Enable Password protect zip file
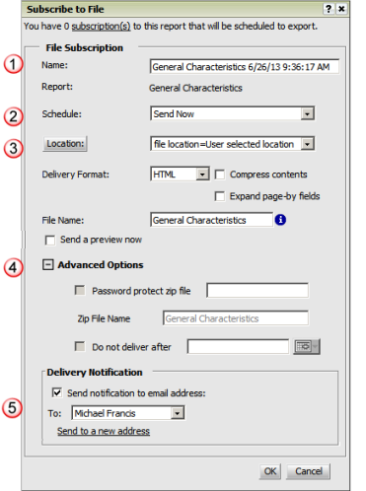366x491 pixels. click(80, 290)
